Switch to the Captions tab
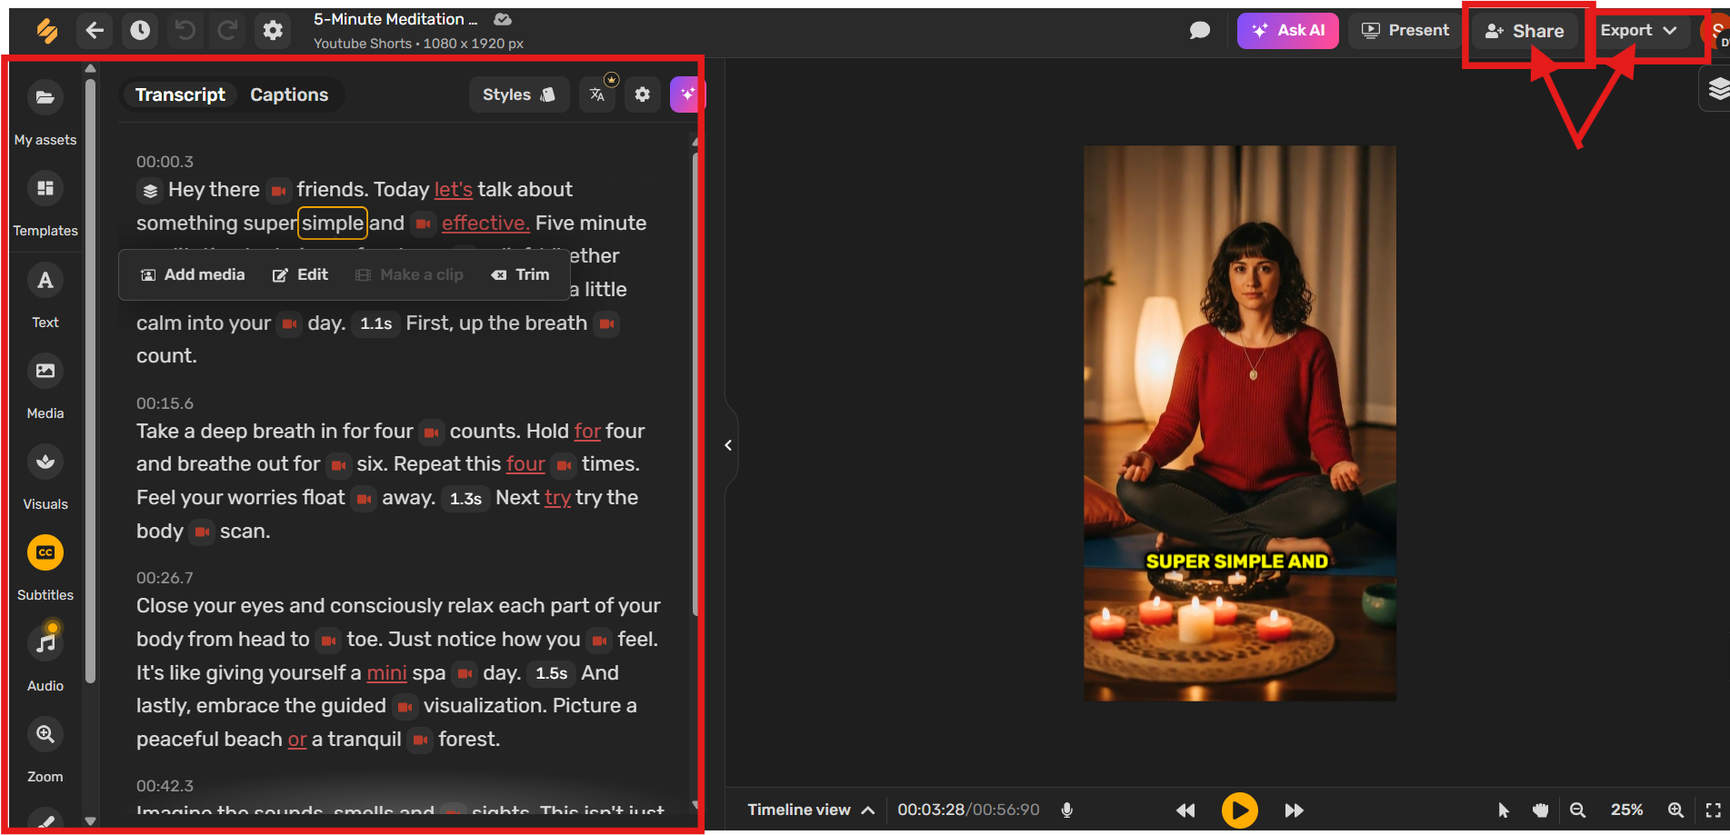 pyautogui.click(x=289, y=94)
